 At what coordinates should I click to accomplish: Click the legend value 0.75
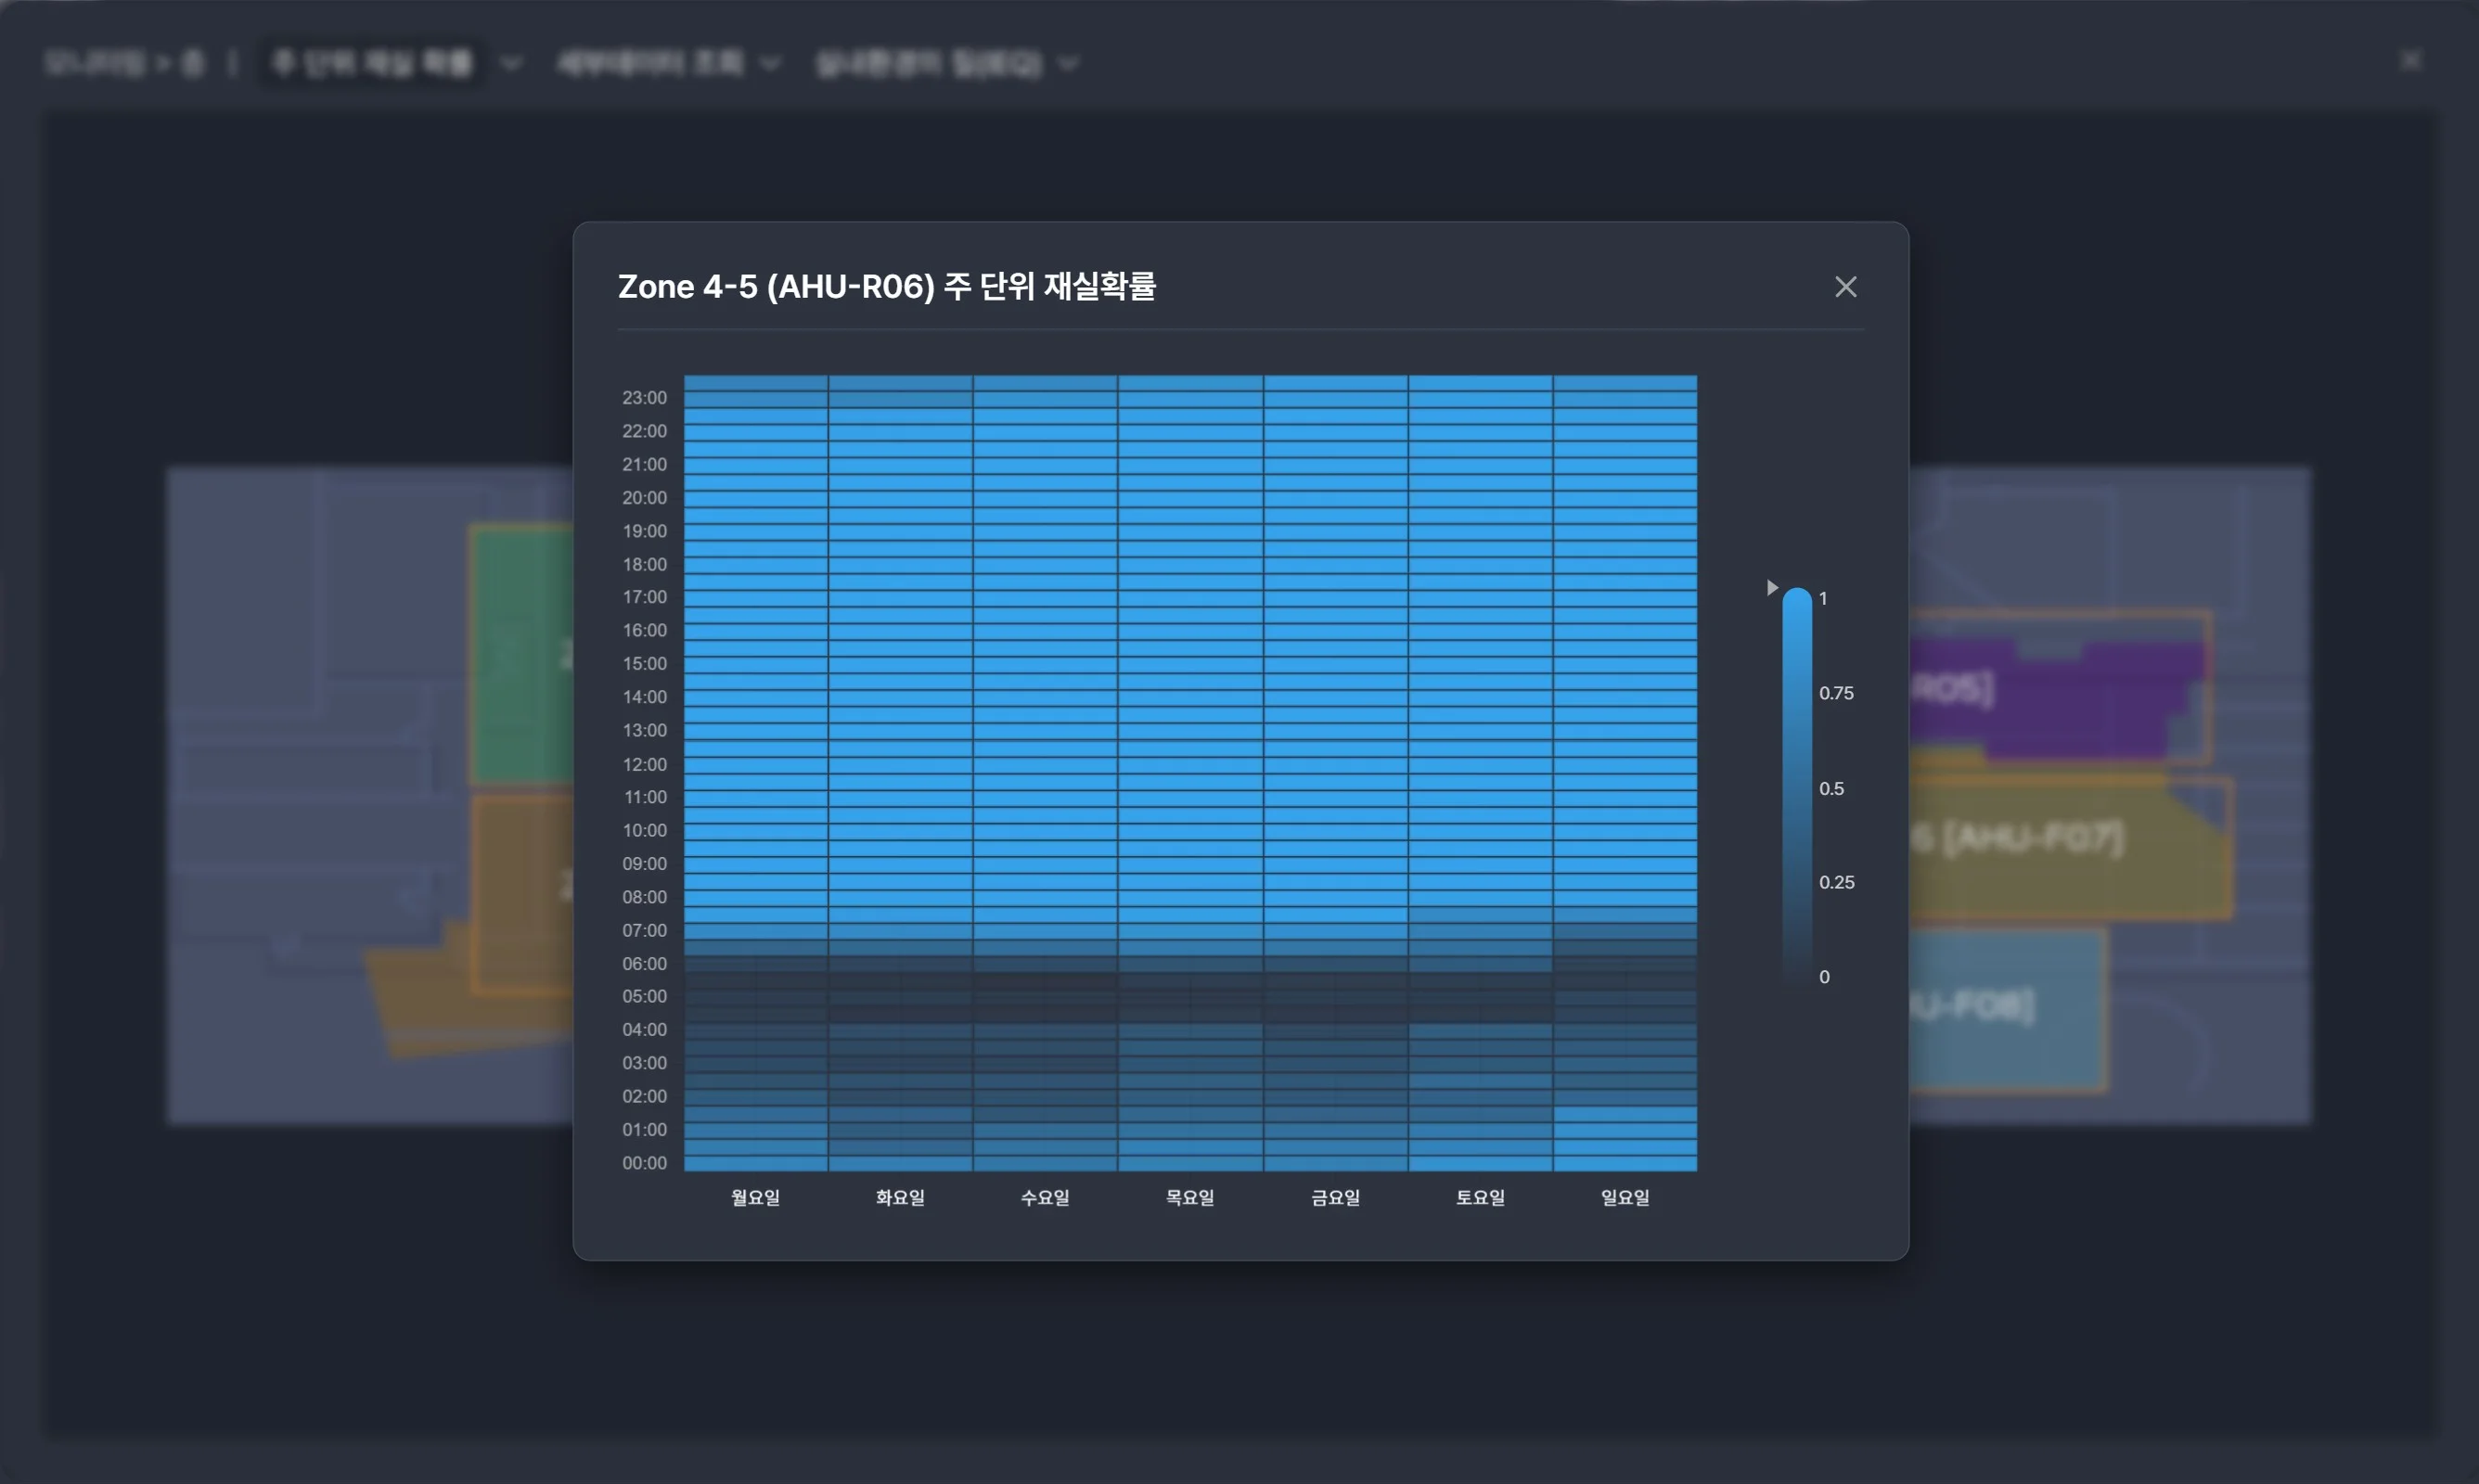(1836, 693)
